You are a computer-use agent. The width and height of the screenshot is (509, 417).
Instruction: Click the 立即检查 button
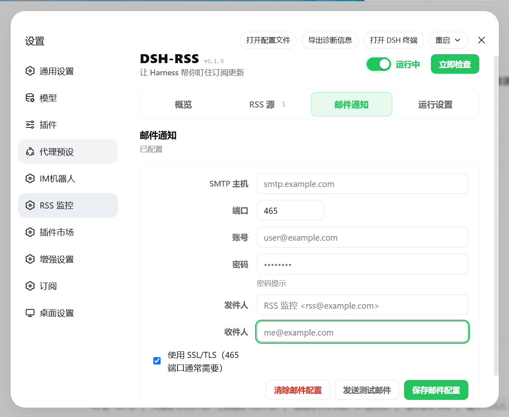455,64
